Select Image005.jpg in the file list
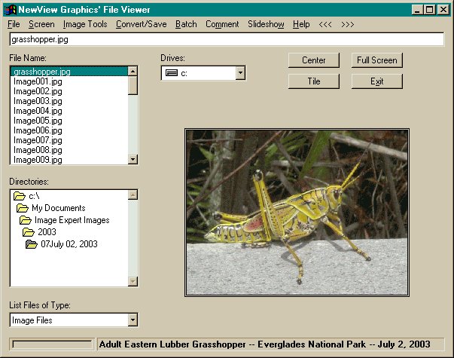 (x=69, y=121)
